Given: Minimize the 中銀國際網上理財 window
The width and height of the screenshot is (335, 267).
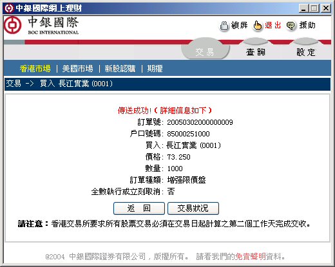Looking at the screenshot, I should [303, 8].
